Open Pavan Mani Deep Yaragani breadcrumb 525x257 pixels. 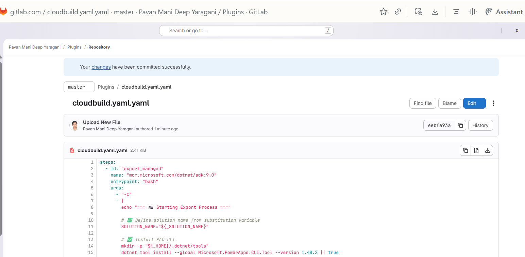coord(34,47)
